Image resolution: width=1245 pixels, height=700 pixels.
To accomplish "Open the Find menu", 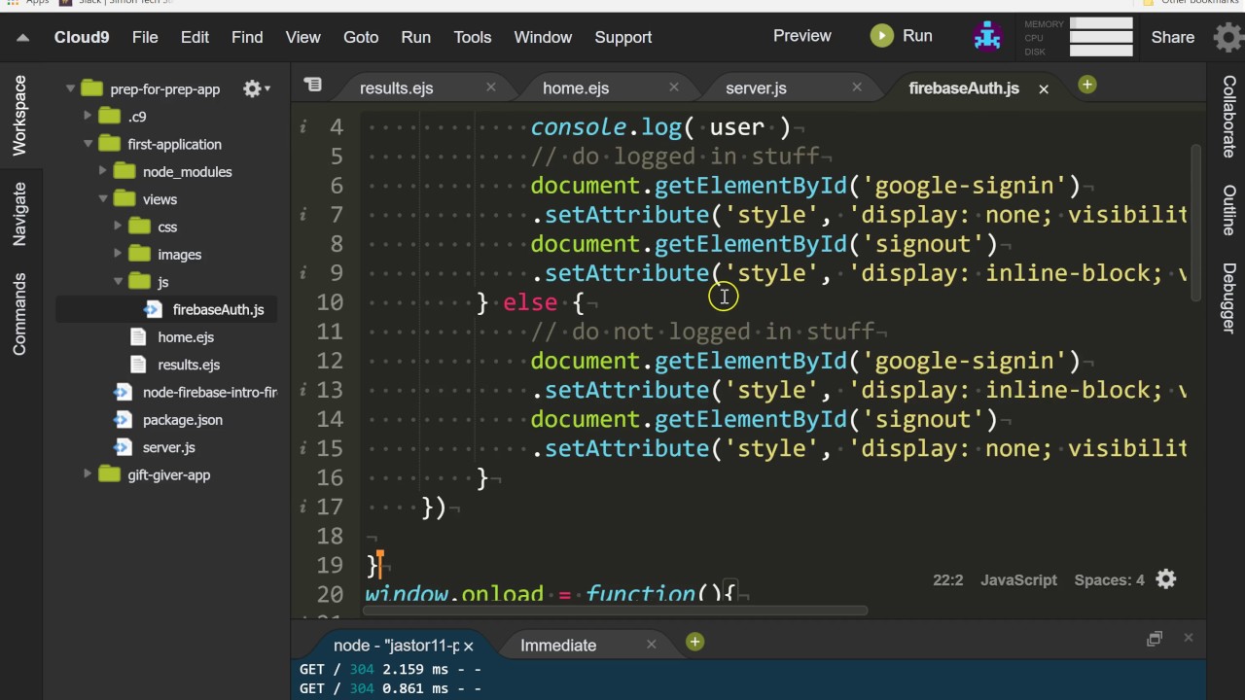I will click(x=247, y=37).
